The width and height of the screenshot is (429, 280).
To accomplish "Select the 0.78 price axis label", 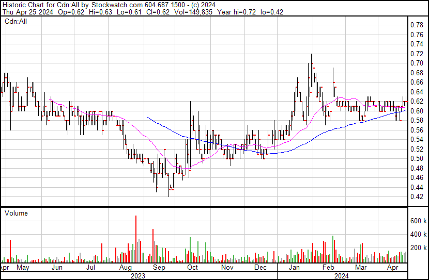I will [x=417, y=25].
